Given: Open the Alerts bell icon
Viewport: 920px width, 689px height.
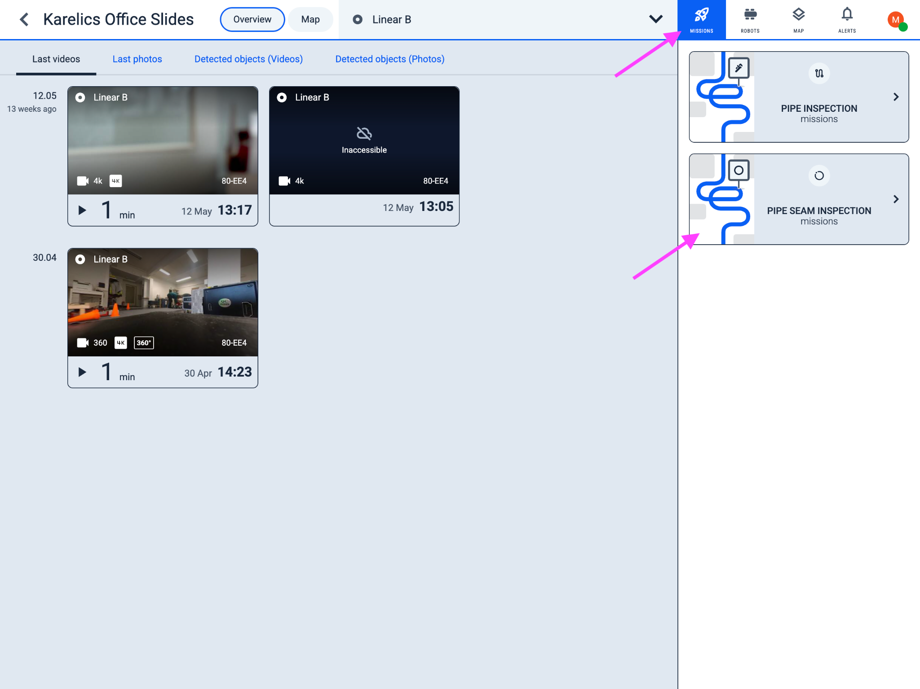Looking at the screenshot, I should [847, 20].
